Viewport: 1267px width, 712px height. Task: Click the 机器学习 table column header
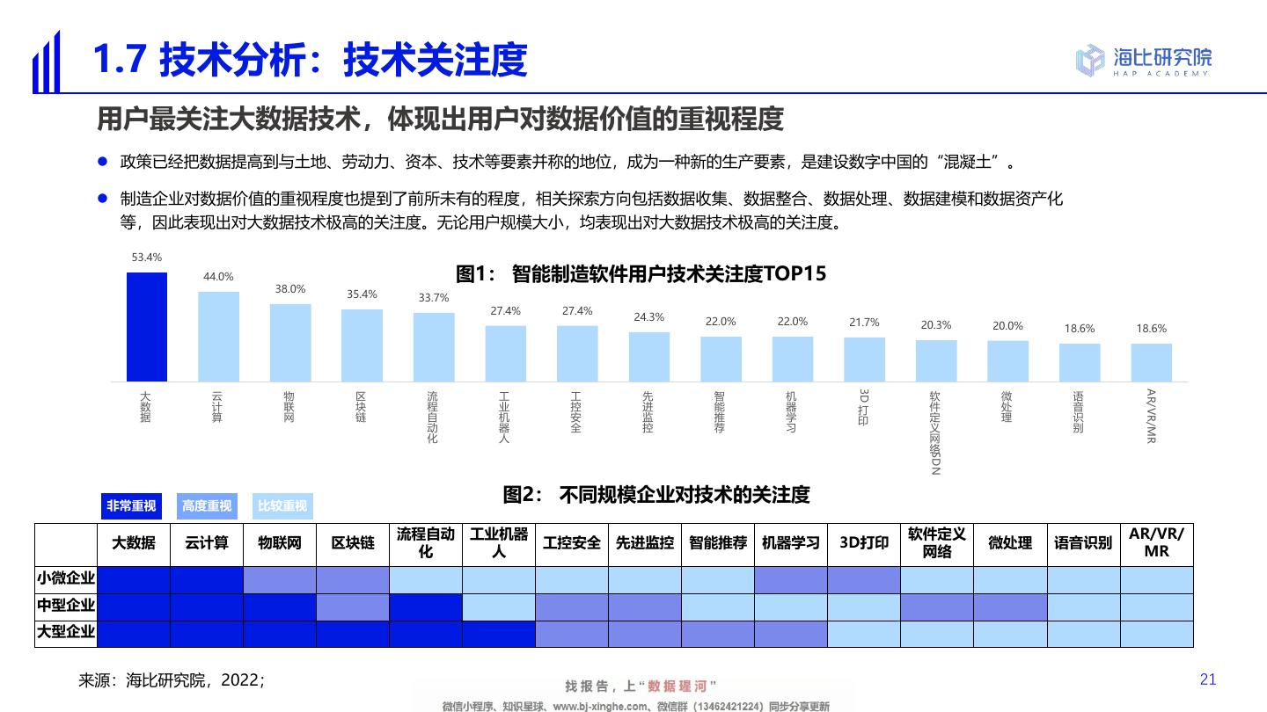791,543
